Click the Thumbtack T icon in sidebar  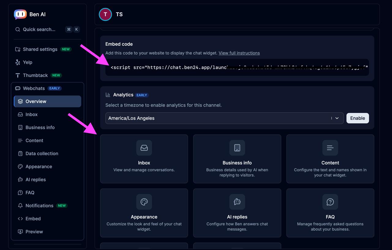(18, 75)
